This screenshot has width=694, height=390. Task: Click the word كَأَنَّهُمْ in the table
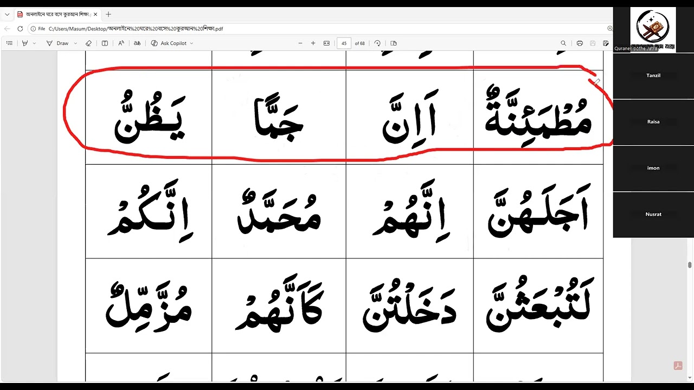[279, 303]
